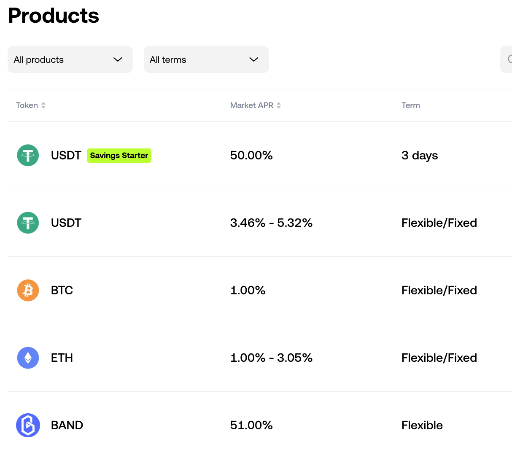The width and height of the screenshot is (512, 474).
Task: Click the blue Ethereum icon
Action: tap(28, 358)
